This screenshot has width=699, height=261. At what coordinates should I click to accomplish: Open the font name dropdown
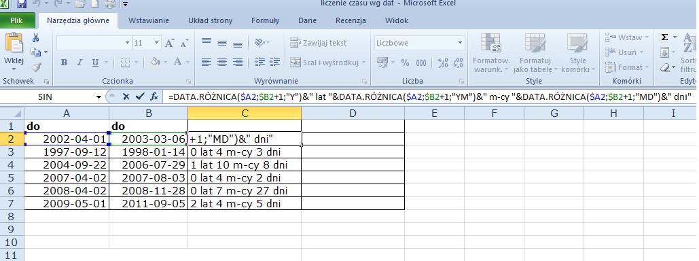point(128,43)
